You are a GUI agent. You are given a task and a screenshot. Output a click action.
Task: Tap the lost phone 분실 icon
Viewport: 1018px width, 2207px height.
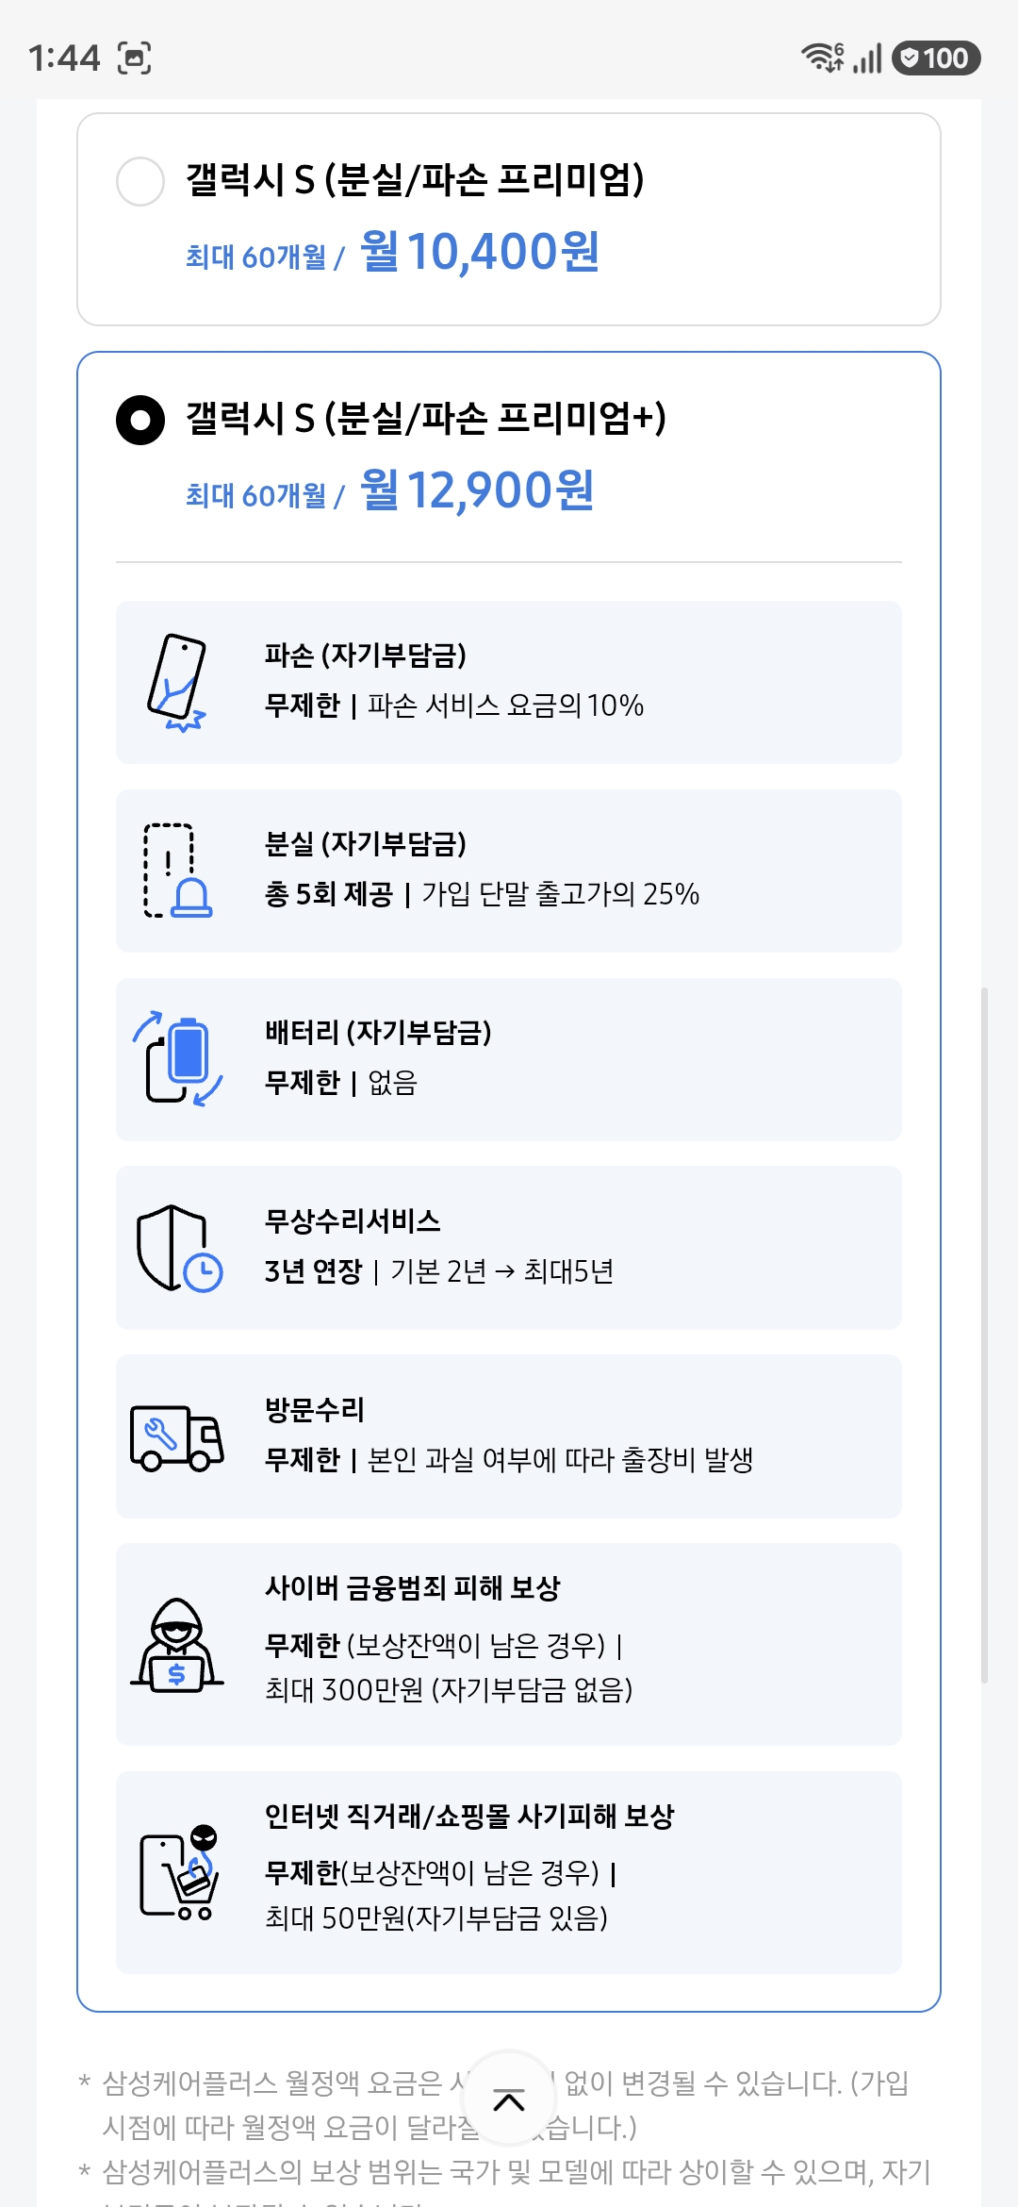point(177,871)
